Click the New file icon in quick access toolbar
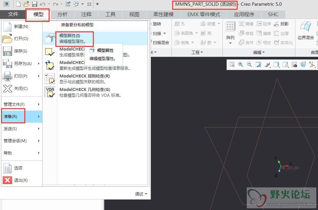Screen dimensions: 318x210 coord(18,4)
